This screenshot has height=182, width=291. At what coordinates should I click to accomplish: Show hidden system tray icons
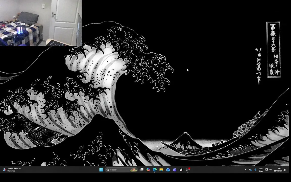coord(246,170)
